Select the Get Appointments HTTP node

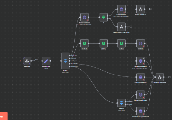tap(141, 77)
